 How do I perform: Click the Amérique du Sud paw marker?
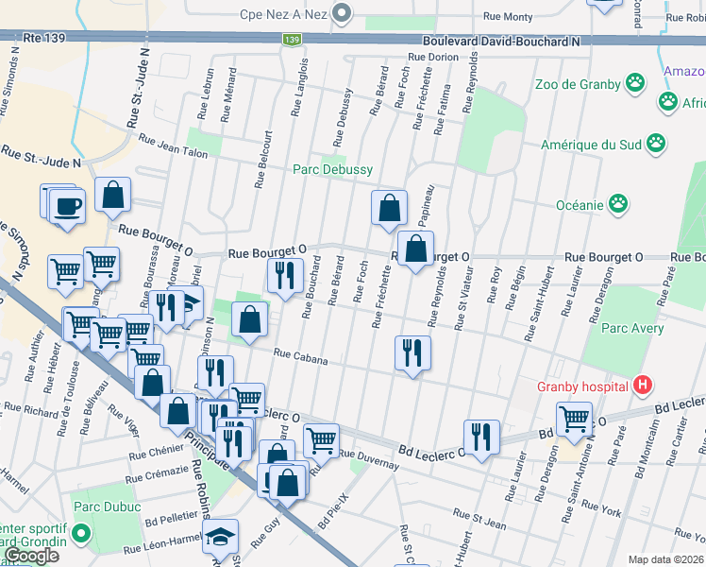tap(656, 144)
